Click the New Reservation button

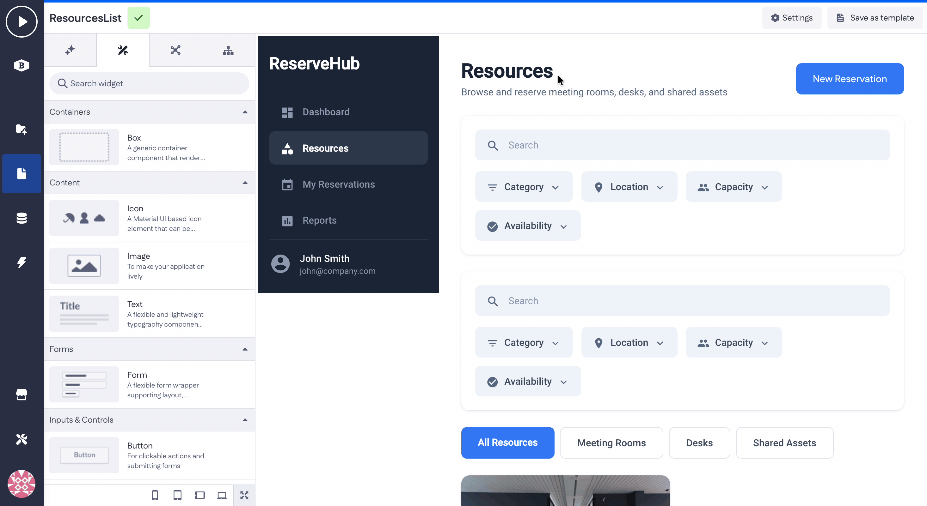(849, 79)
